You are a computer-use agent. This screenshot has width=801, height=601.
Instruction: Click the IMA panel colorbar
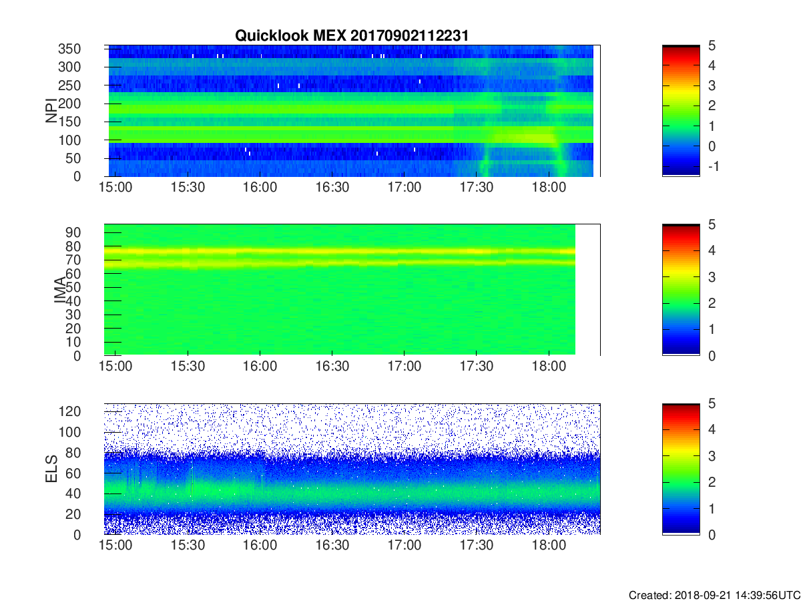(681, 290)
